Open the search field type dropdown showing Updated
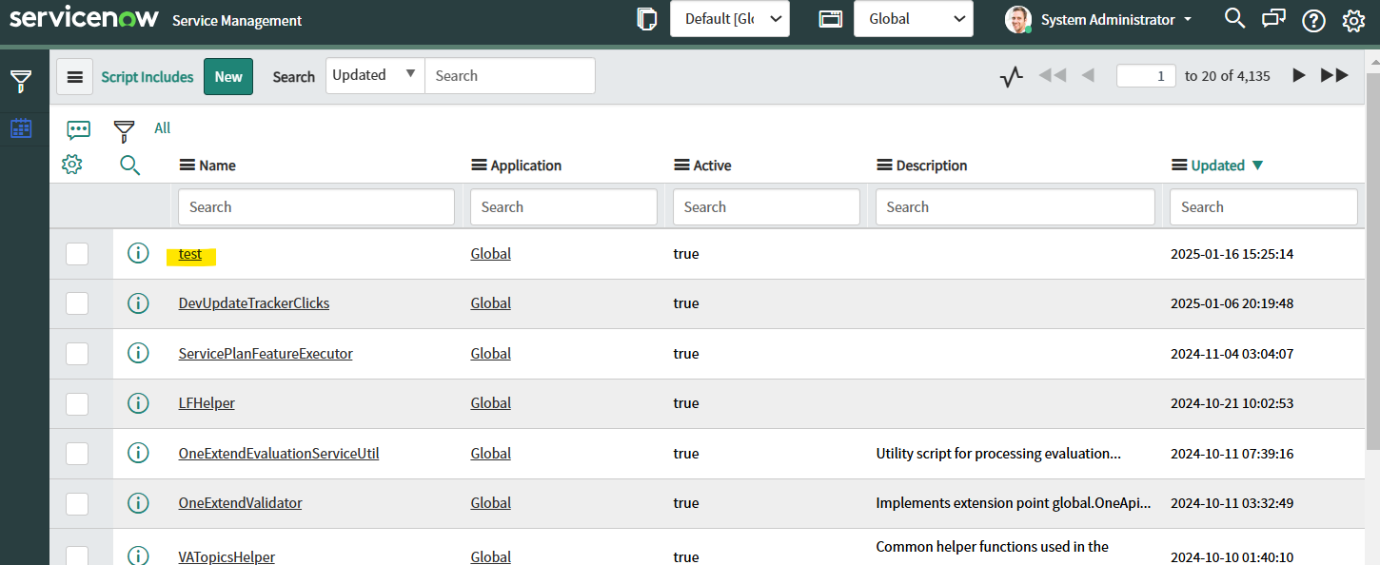Viewport: 1380px width, 565px height. click(374, 75)
